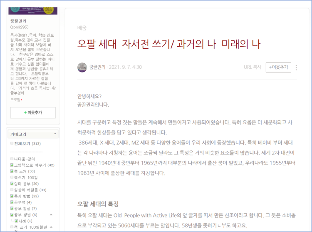The image size is (312, 232).
Task: Open the 프로필 link in sidebar
Action: tap(16, 100)
